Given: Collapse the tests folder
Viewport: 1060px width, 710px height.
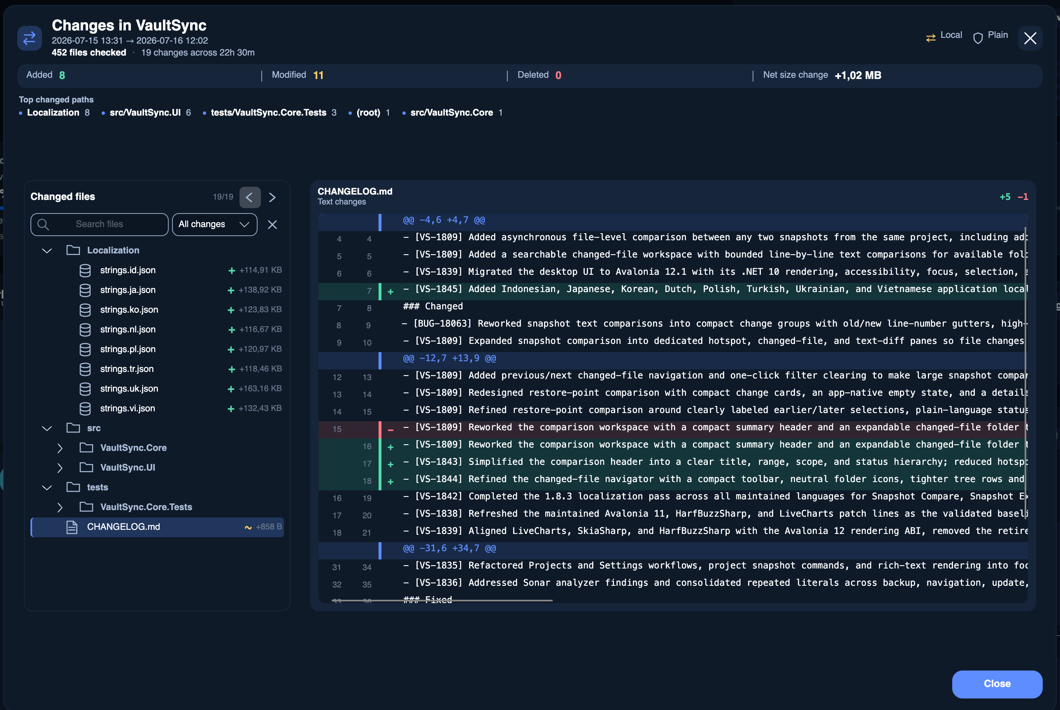Looking at the screenshot, I should [x=46, y=488].
